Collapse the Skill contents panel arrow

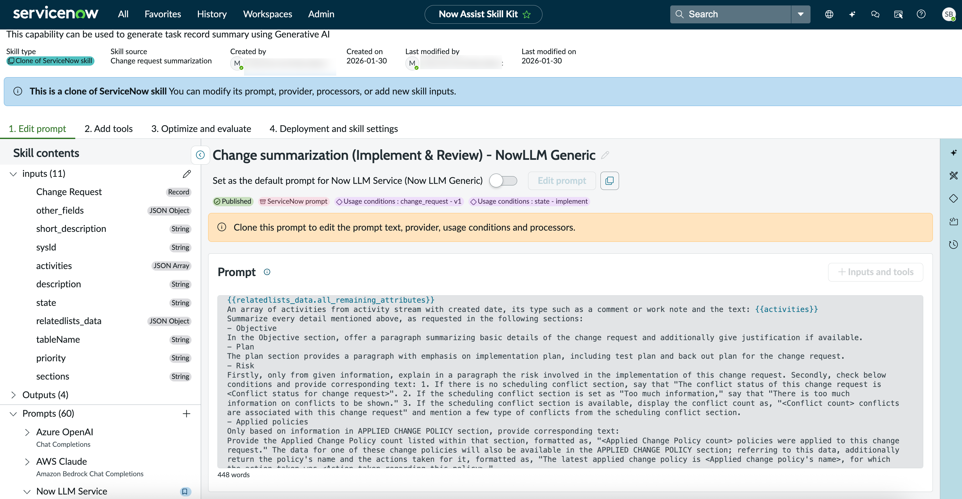pos(200,155)
